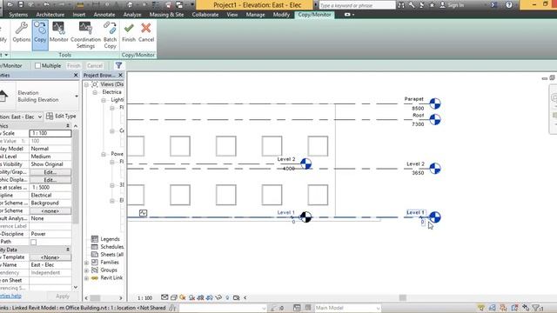Click the View Name East - Elec field
This screenshot has width=557, height=313.
[x=50, y=265]
